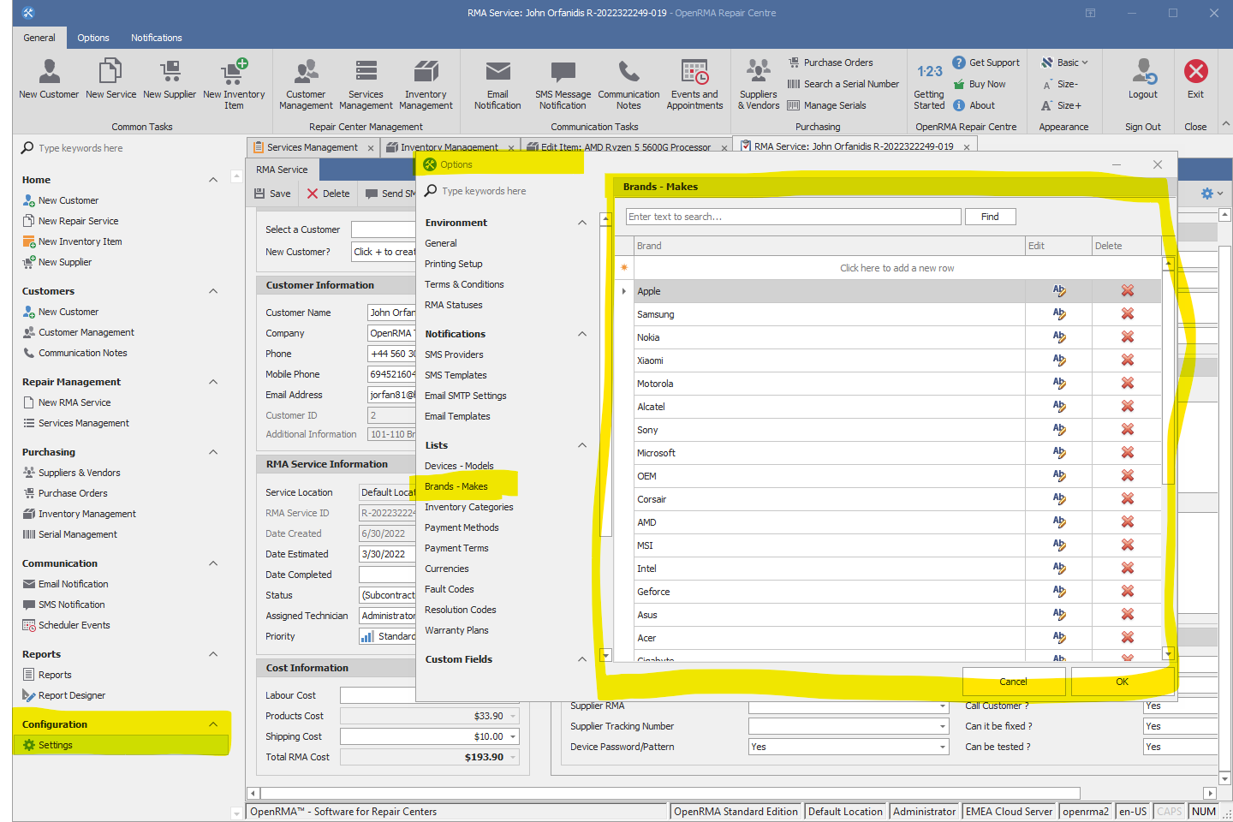Collapse the Customers sidebar section
The height and width of the screenshot is (822, 1233).
point(213,291)
